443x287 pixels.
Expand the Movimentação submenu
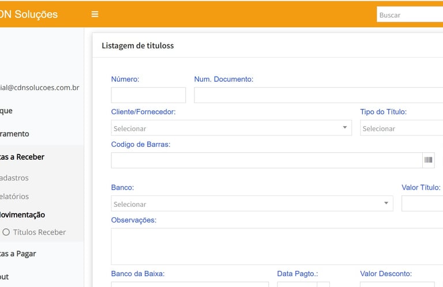23,214
